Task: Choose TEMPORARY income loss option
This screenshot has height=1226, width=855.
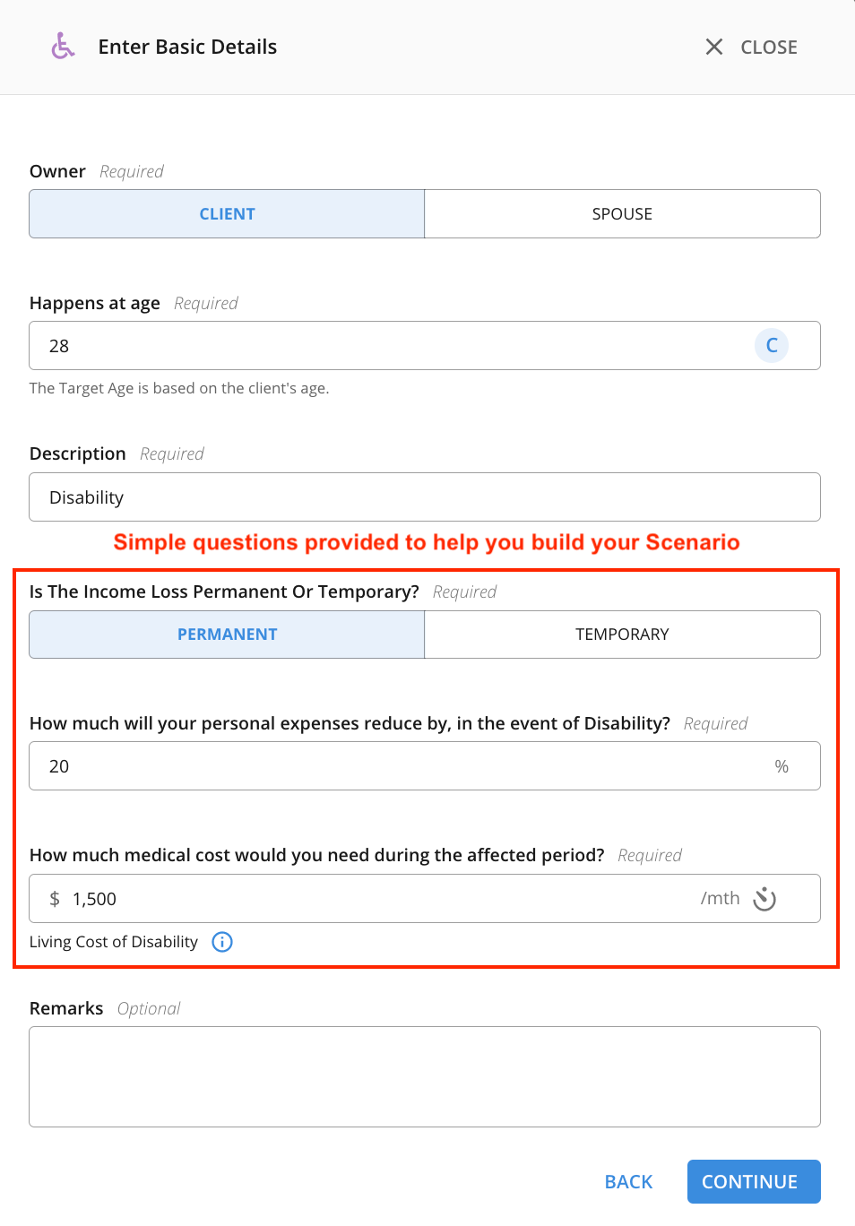Action: [x=622, y=635]
